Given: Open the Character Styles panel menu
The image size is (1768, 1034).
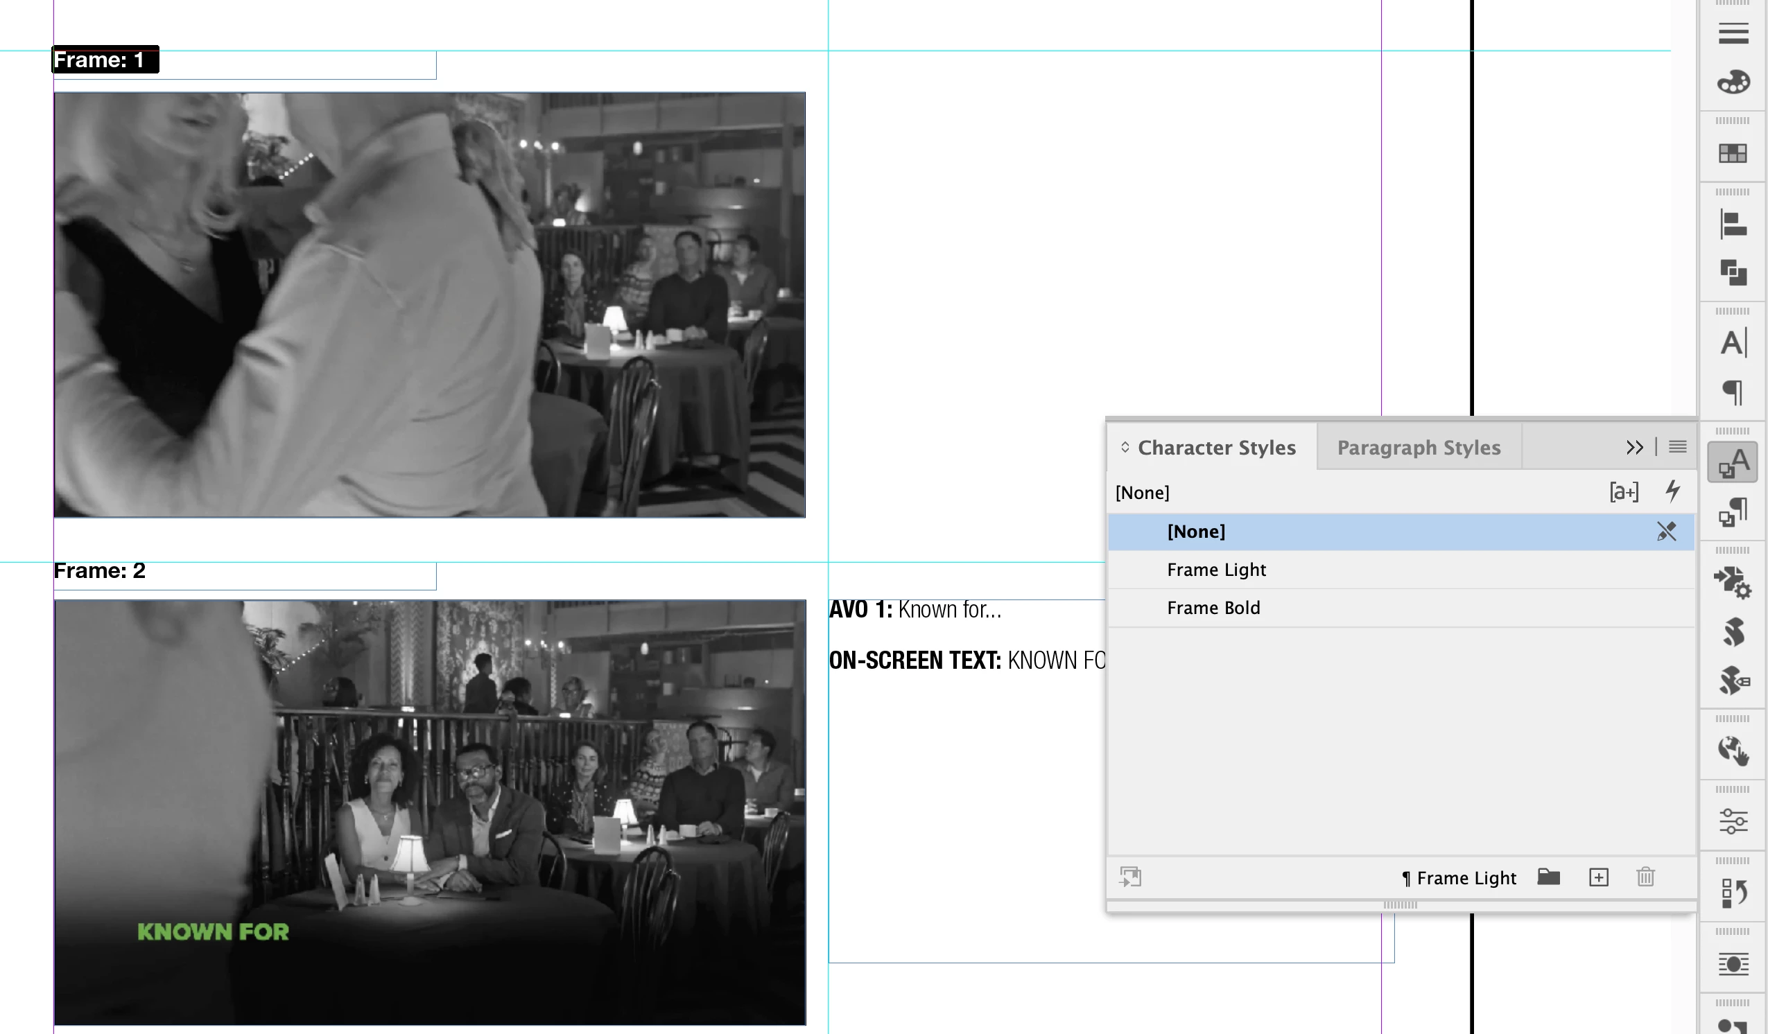Looking at the screenshot, I should coord(1677,447).
